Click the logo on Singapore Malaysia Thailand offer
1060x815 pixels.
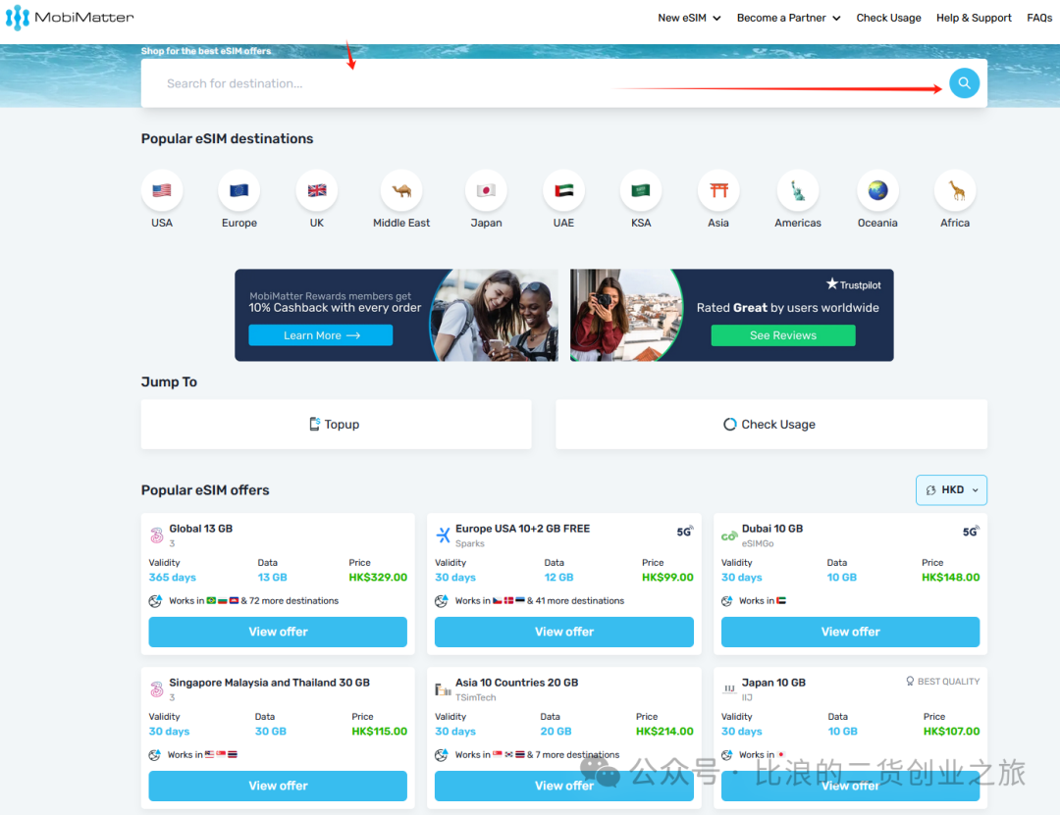click(x=157, y=689)
